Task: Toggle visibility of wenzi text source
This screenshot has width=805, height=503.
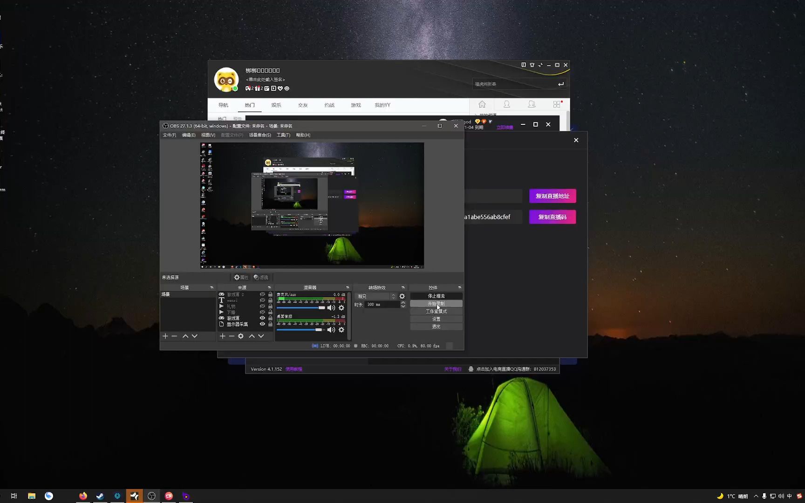Action: tap(262, 300)
